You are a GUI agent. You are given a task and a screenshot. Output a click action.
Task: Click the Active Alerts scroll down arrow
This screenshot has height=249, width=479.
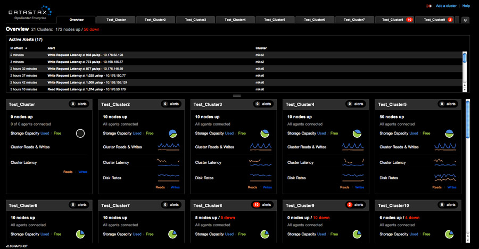click(x=465, y=90)
